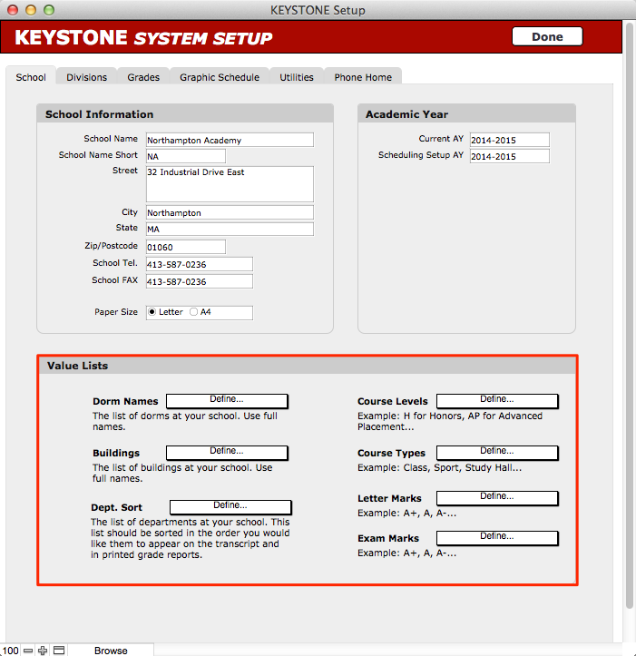Image resolution: width=636 pixels, height=656 pixels.
Task: Click the zoom in plus icon
Action: tap(43, 650)
